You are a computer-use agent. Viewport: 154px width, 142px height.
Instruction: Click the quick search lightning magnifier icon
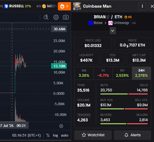pyautogui.click(x=46, y=17)
